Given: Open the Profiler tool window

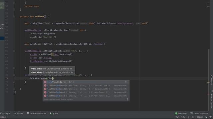Looking at the screenshot, I should pos(18,113).
